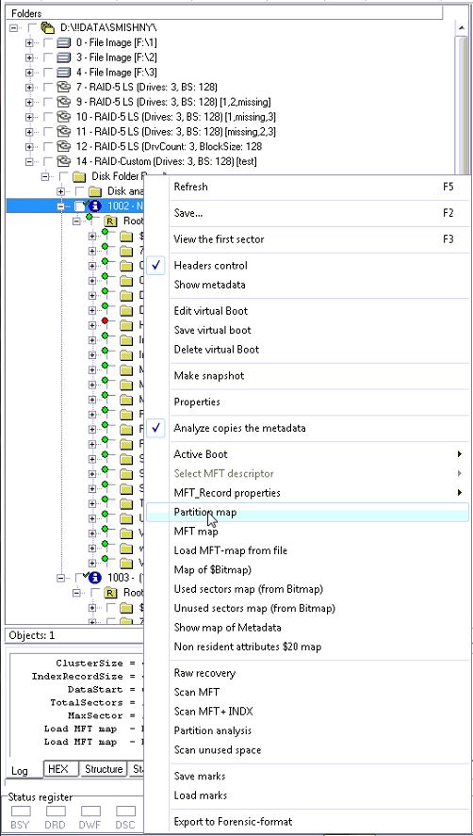Select Show metadata menu entry

(308, 285)
